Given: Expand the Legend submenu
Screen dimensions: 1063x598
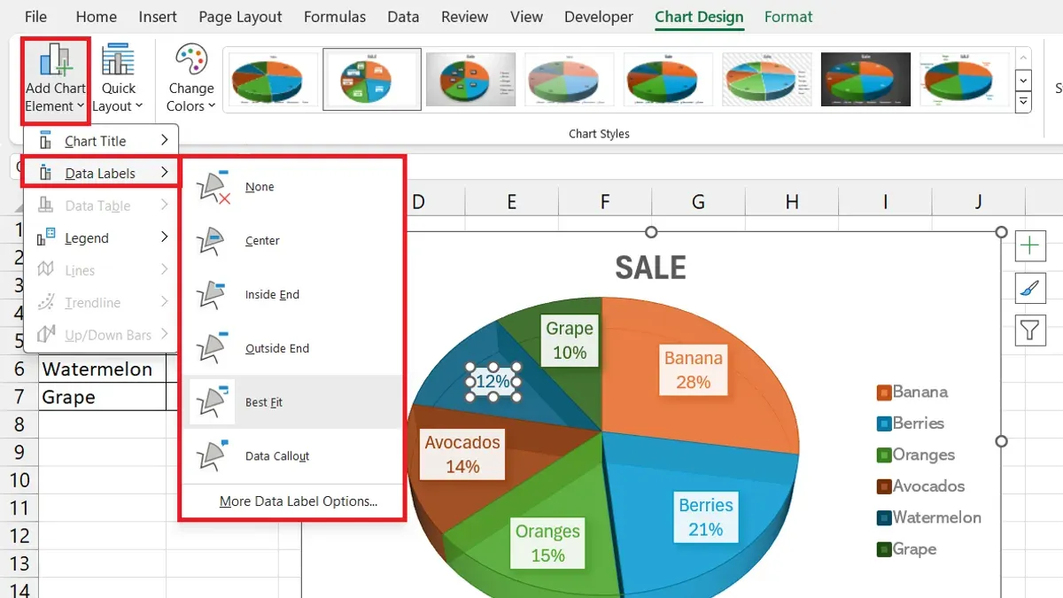Looking at the screenshot, I should (102, 237).
